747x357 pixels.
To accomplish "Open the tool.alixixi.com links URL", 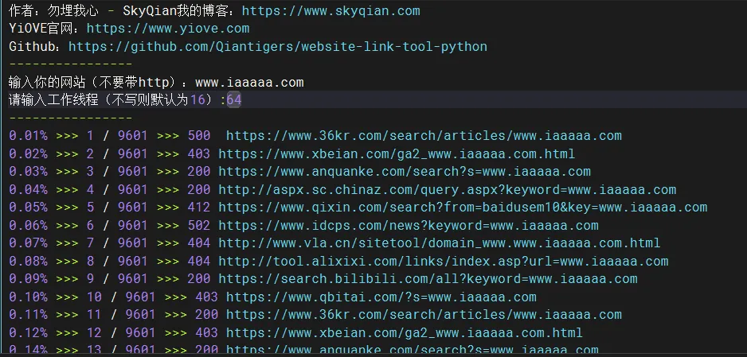I will pos(443,261).
